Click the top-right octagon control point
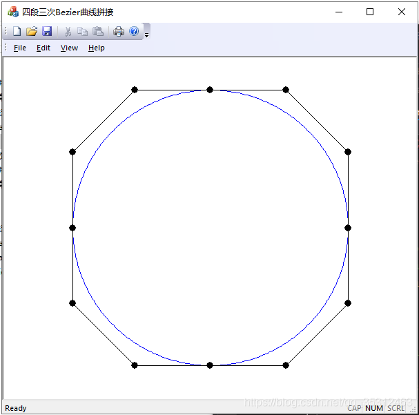This screenshot has width=419, height=415. pos(286,90)
